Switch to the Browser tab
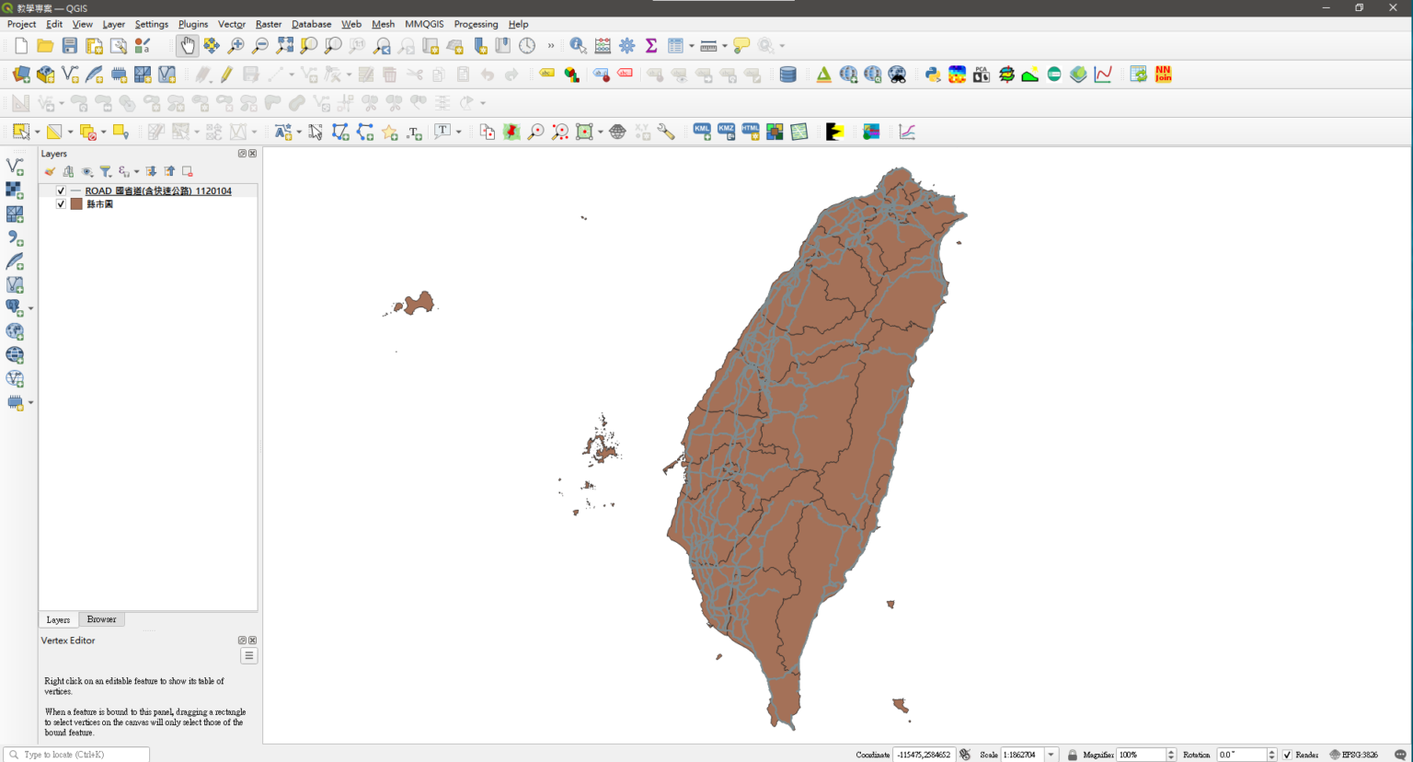This screenshot has height=762, width=1413. (101, 619)
